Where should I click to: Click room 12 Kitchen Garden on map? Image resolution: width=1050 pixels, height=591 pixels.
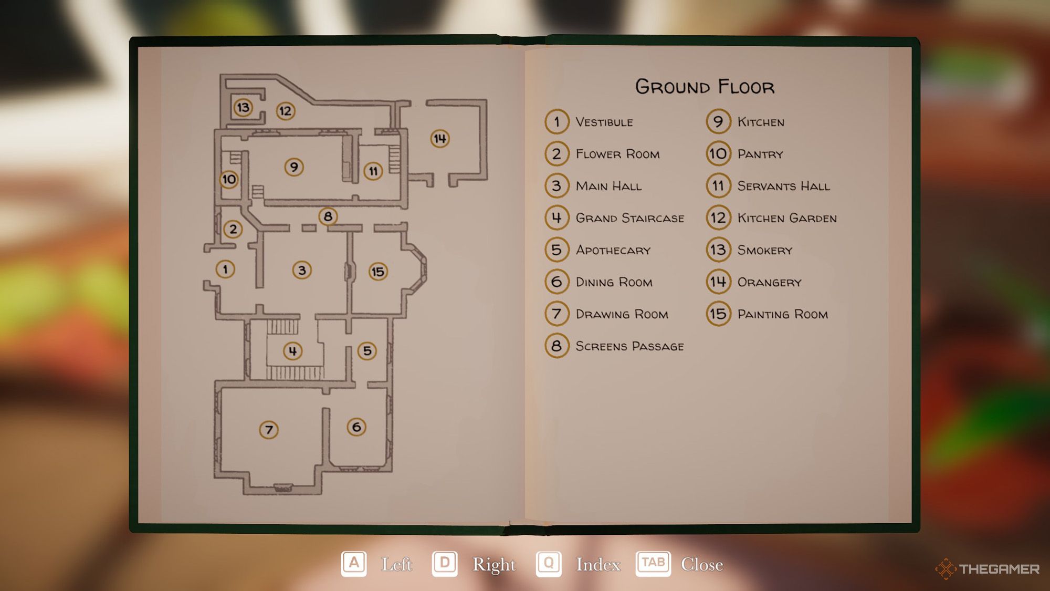286,110
